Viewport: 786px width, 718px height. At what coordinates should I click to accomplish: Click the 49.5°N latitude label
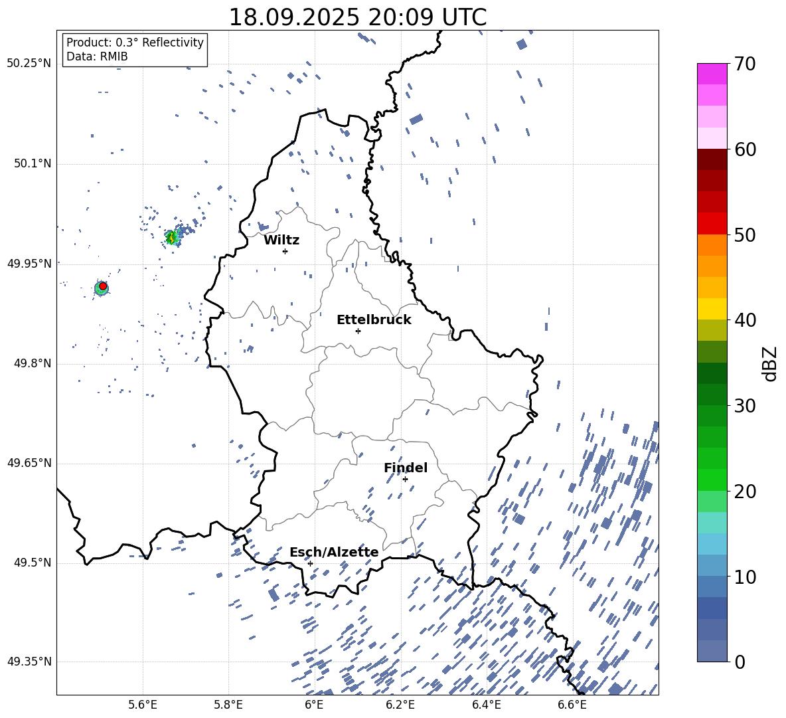pos(33,563)
